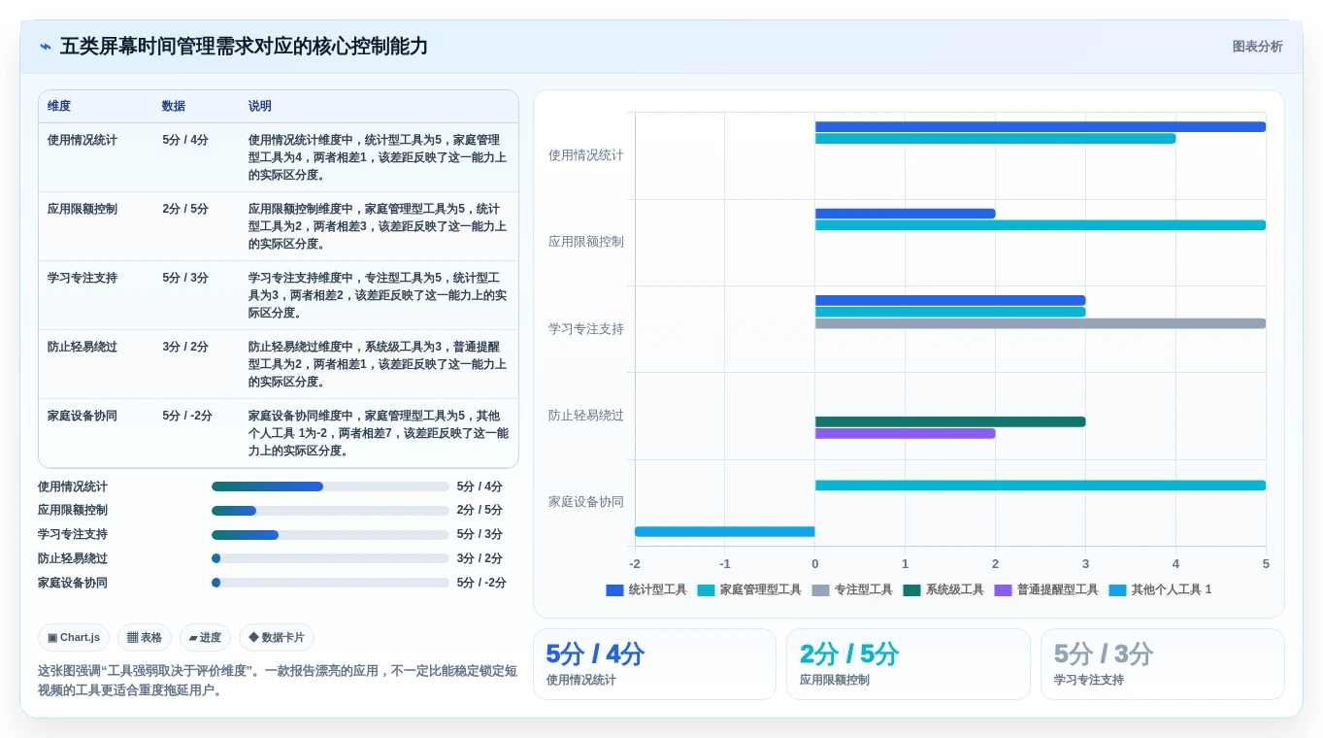The height and width of the screenshot is (738, 1323).
Task: Click the dark green 系统级工具 bar
Action: point(950,421)
